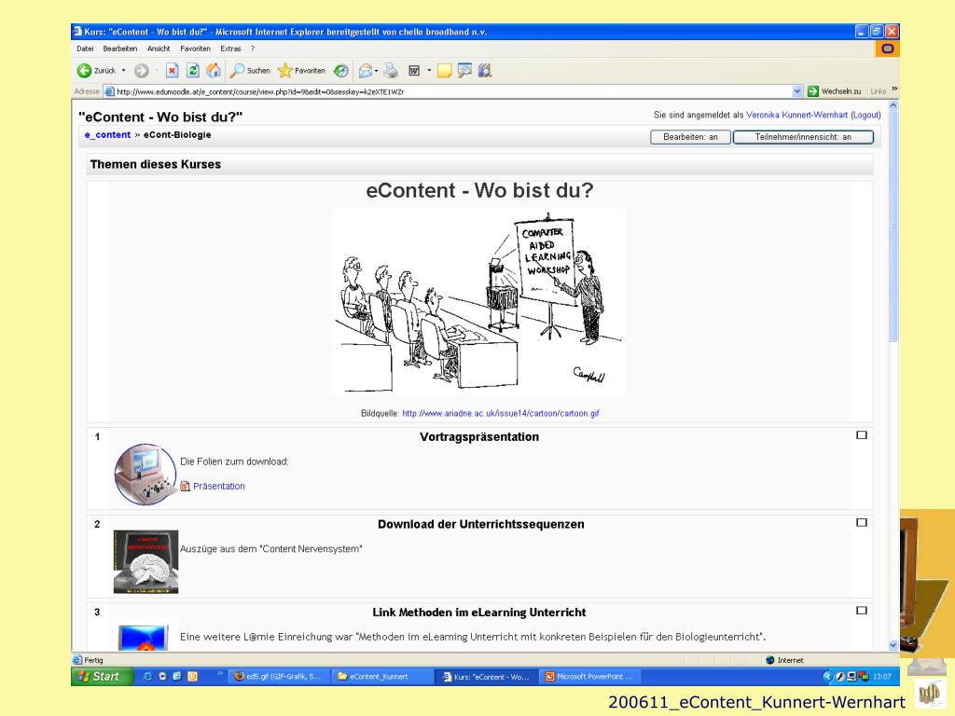Click the page icon beside the URL
955x716 pixels.
click(x=110, y=91)
